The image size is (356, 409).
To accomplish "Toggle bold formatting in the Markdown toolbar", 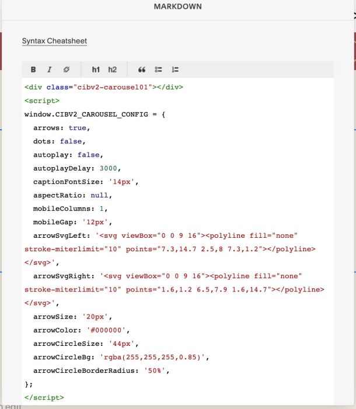I will [x=33, y=70].
